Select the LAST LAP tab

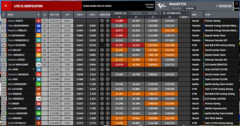pos(136,13)
